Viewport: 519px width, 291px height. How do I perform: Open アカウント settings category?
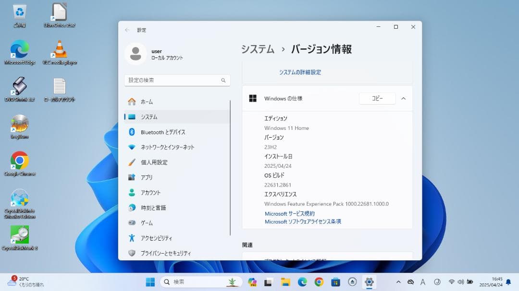pyautogui.click(x=177, y=193)
